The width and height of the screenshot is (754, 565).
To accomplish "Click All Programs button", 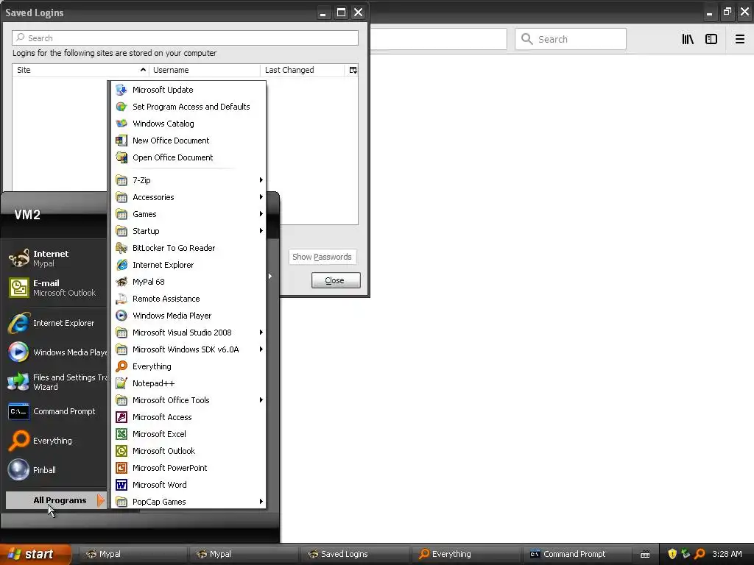I will pos(56,500).
